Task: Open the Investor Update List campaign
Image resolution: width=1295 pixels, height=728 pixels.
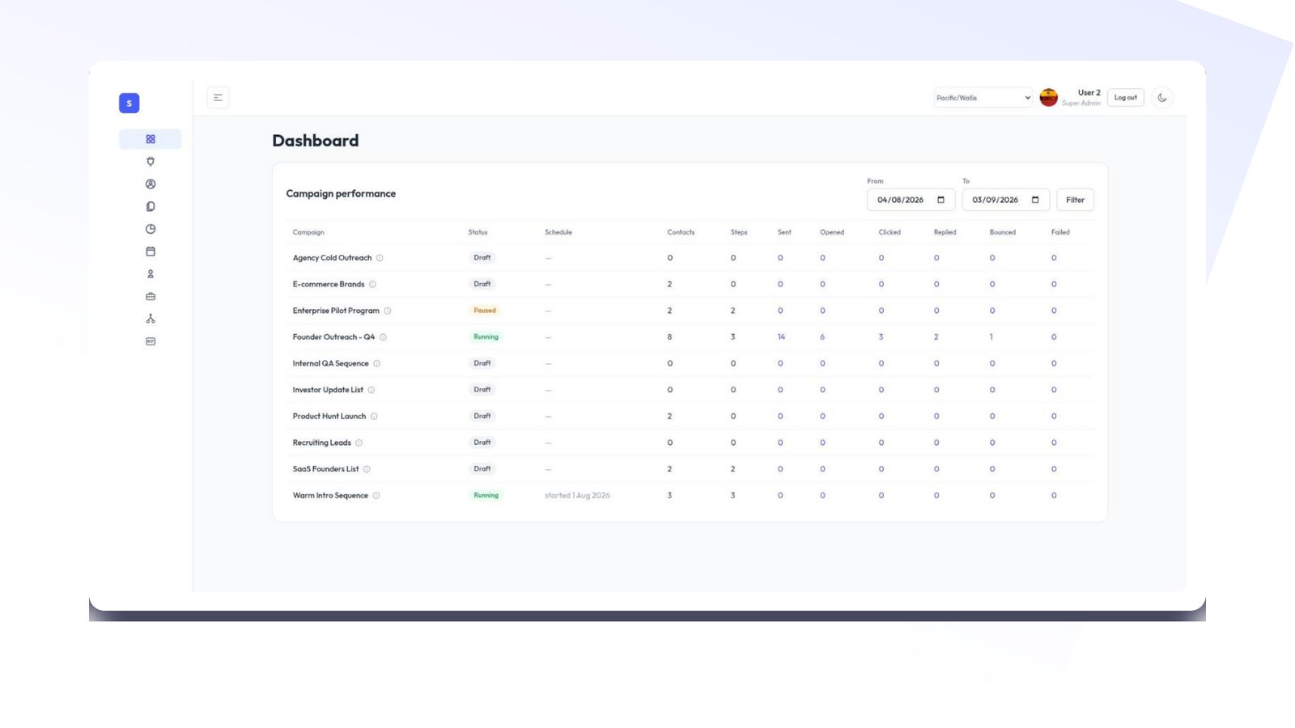Action: coord(328,390)
